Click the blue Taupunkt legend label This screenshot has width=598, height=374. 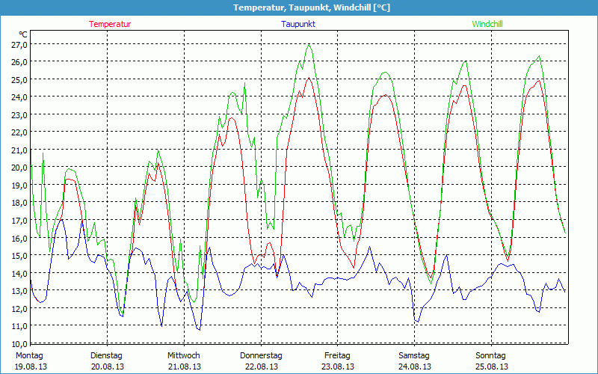pyautogui.click(x=298, y=24)
